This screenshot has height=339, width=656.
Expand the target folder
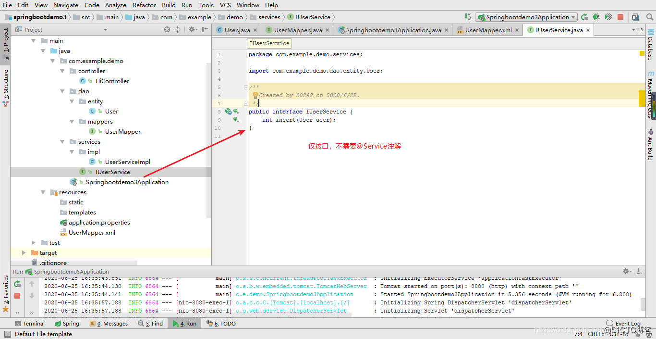pyautogui.click(x=24, y=253)
